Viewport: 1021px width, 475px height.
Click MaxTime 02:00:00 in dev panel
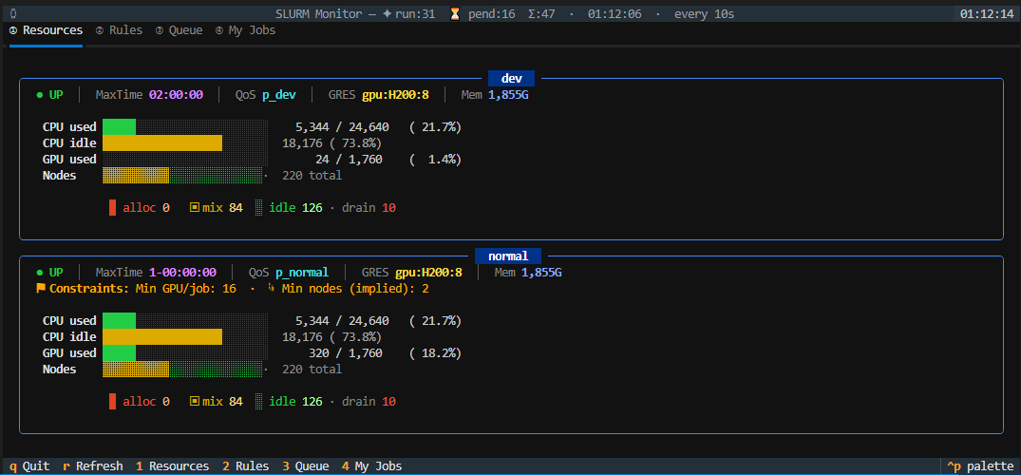tap(149, 94)
